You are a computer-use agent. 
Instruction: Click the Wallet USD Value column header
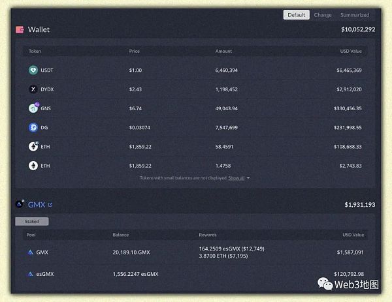pyautogui.click(x=351, y=51)
